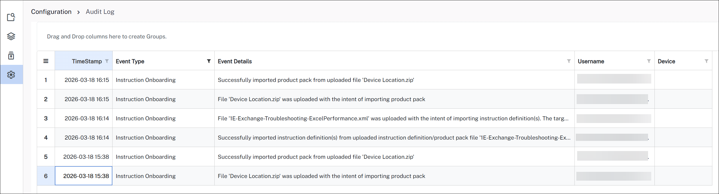Sort by the Event Type column header
This screenshot has height=194, width=719.
pyautogui.click(x=130, y=61)
